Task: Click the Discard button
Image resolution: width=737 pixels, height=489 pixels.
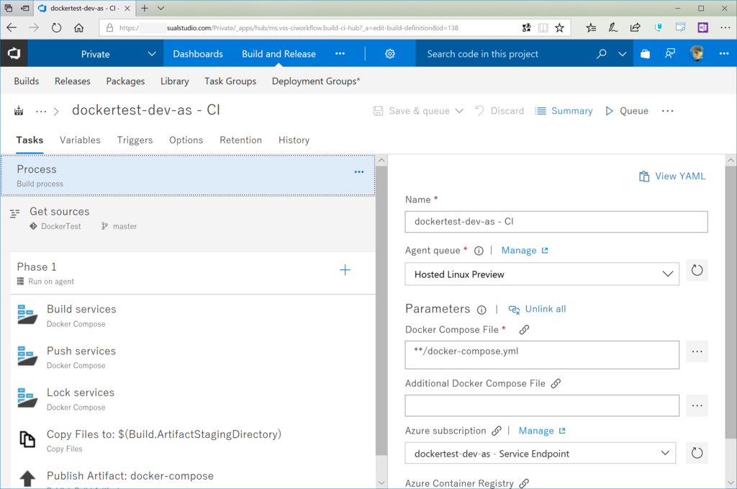Action: pos(499,111)
